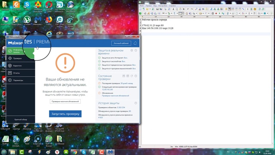
Task: Click the 39 дней назад last-scan link
Action: pos(127,83)
